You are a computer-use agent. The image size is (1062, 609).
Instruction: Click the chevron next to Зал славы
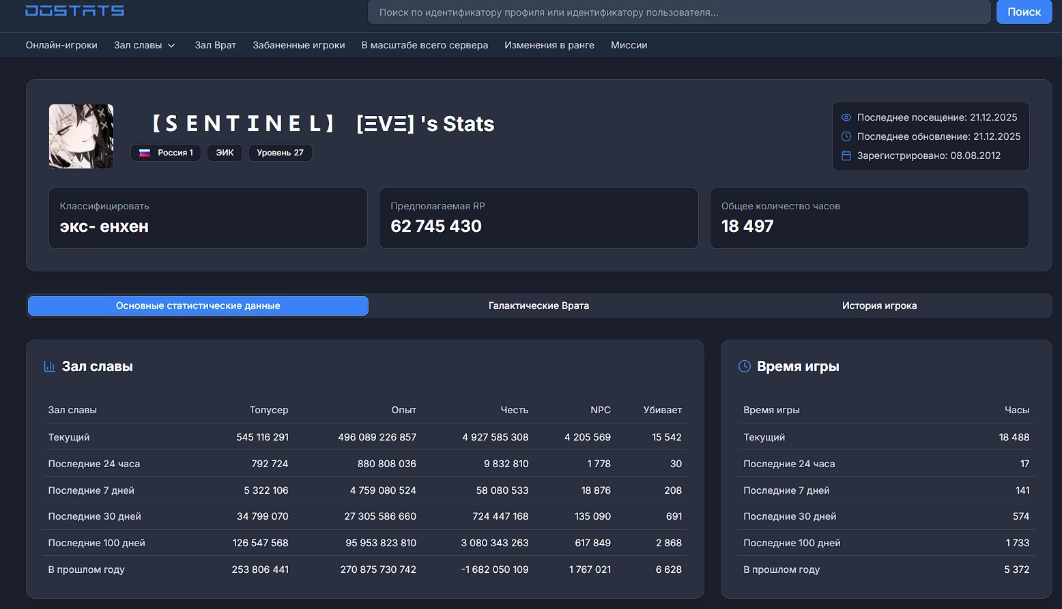[x=171, y=46]
